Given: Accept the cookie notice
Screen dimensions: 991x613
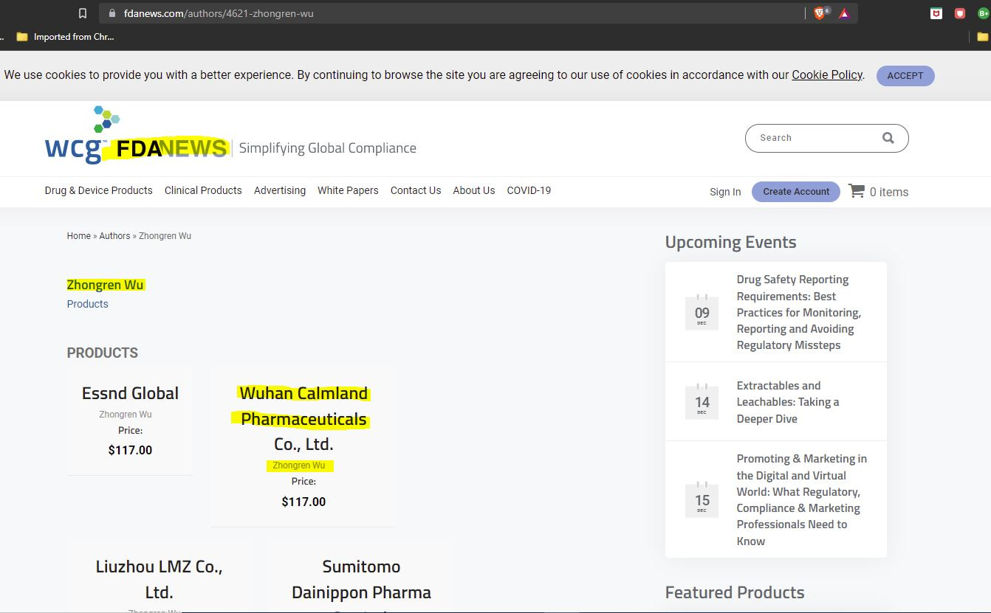Looking at the screenshot, I should click(x=905, y=75).
